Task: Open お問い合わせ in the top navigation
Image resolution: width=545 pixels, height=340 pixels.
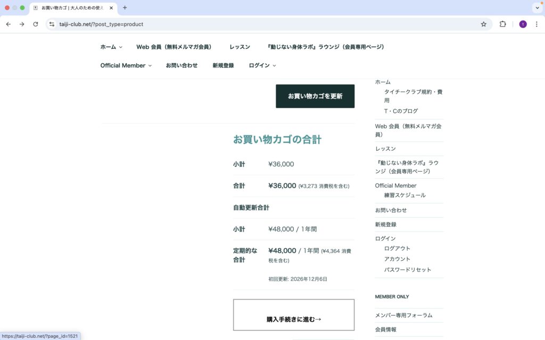Action: 181,65
